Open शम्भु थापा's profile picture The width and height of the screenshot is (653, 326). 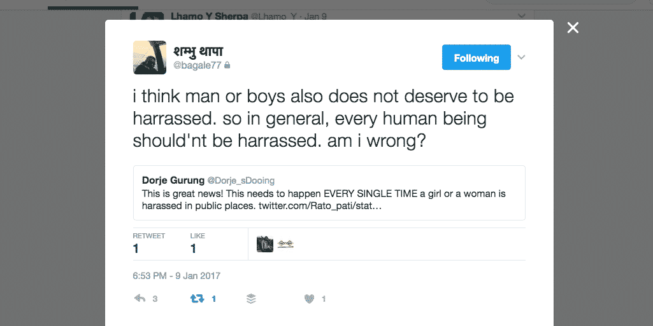pyautogui.click(x=150, y=57)
